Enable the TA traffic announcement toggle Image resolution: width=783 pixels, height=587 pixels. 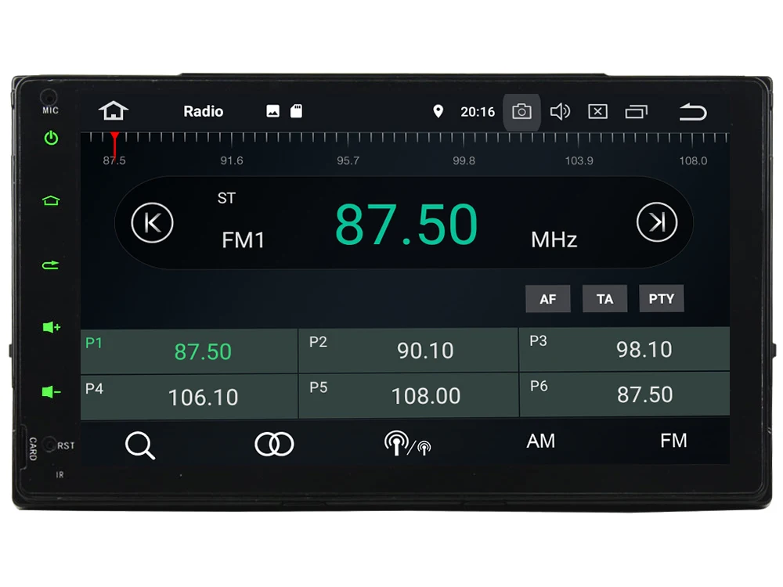click(604, 298)
